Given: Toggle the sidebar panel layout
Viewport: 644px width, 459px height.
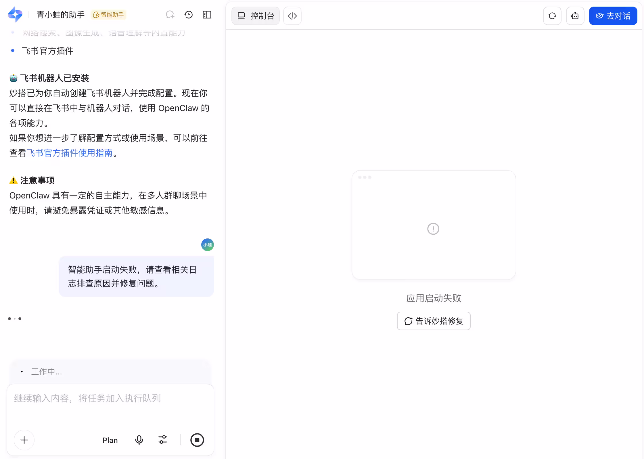Looking at the screenshot, I should coord(206,15).
